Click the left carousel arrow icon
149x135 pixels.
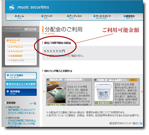(44, 91)
